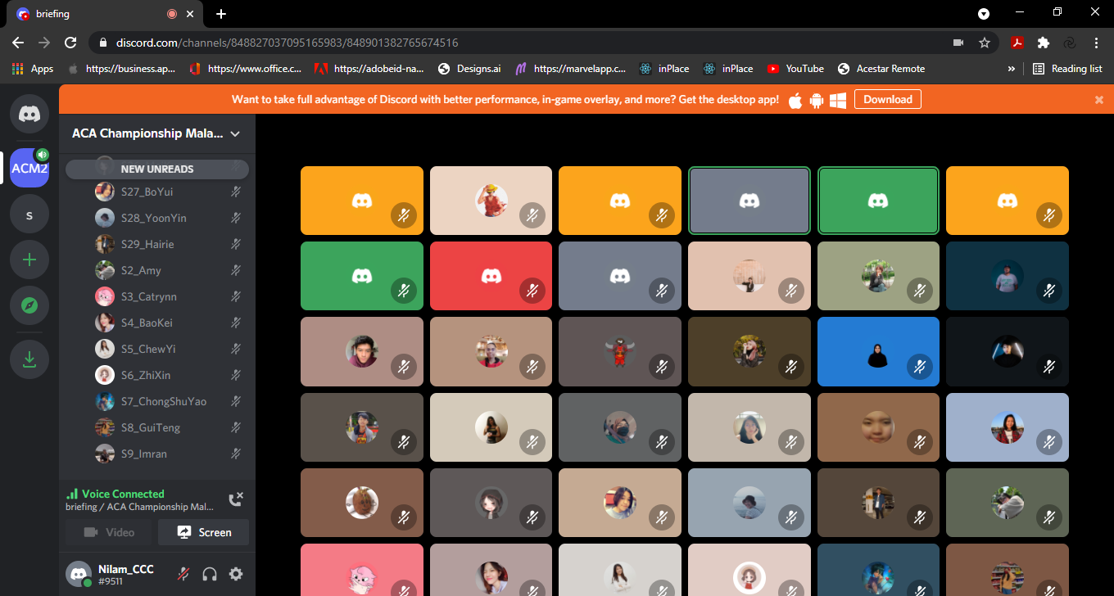Click the Download button in orange banner
The image size is (1114, 596).
pyautogui.click(x=887, y=100)
